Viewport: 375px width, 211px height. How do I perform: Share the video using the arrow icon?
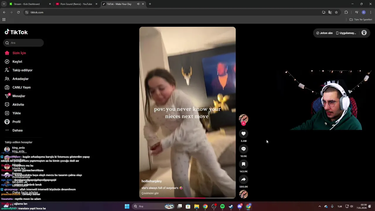(243, 179)
